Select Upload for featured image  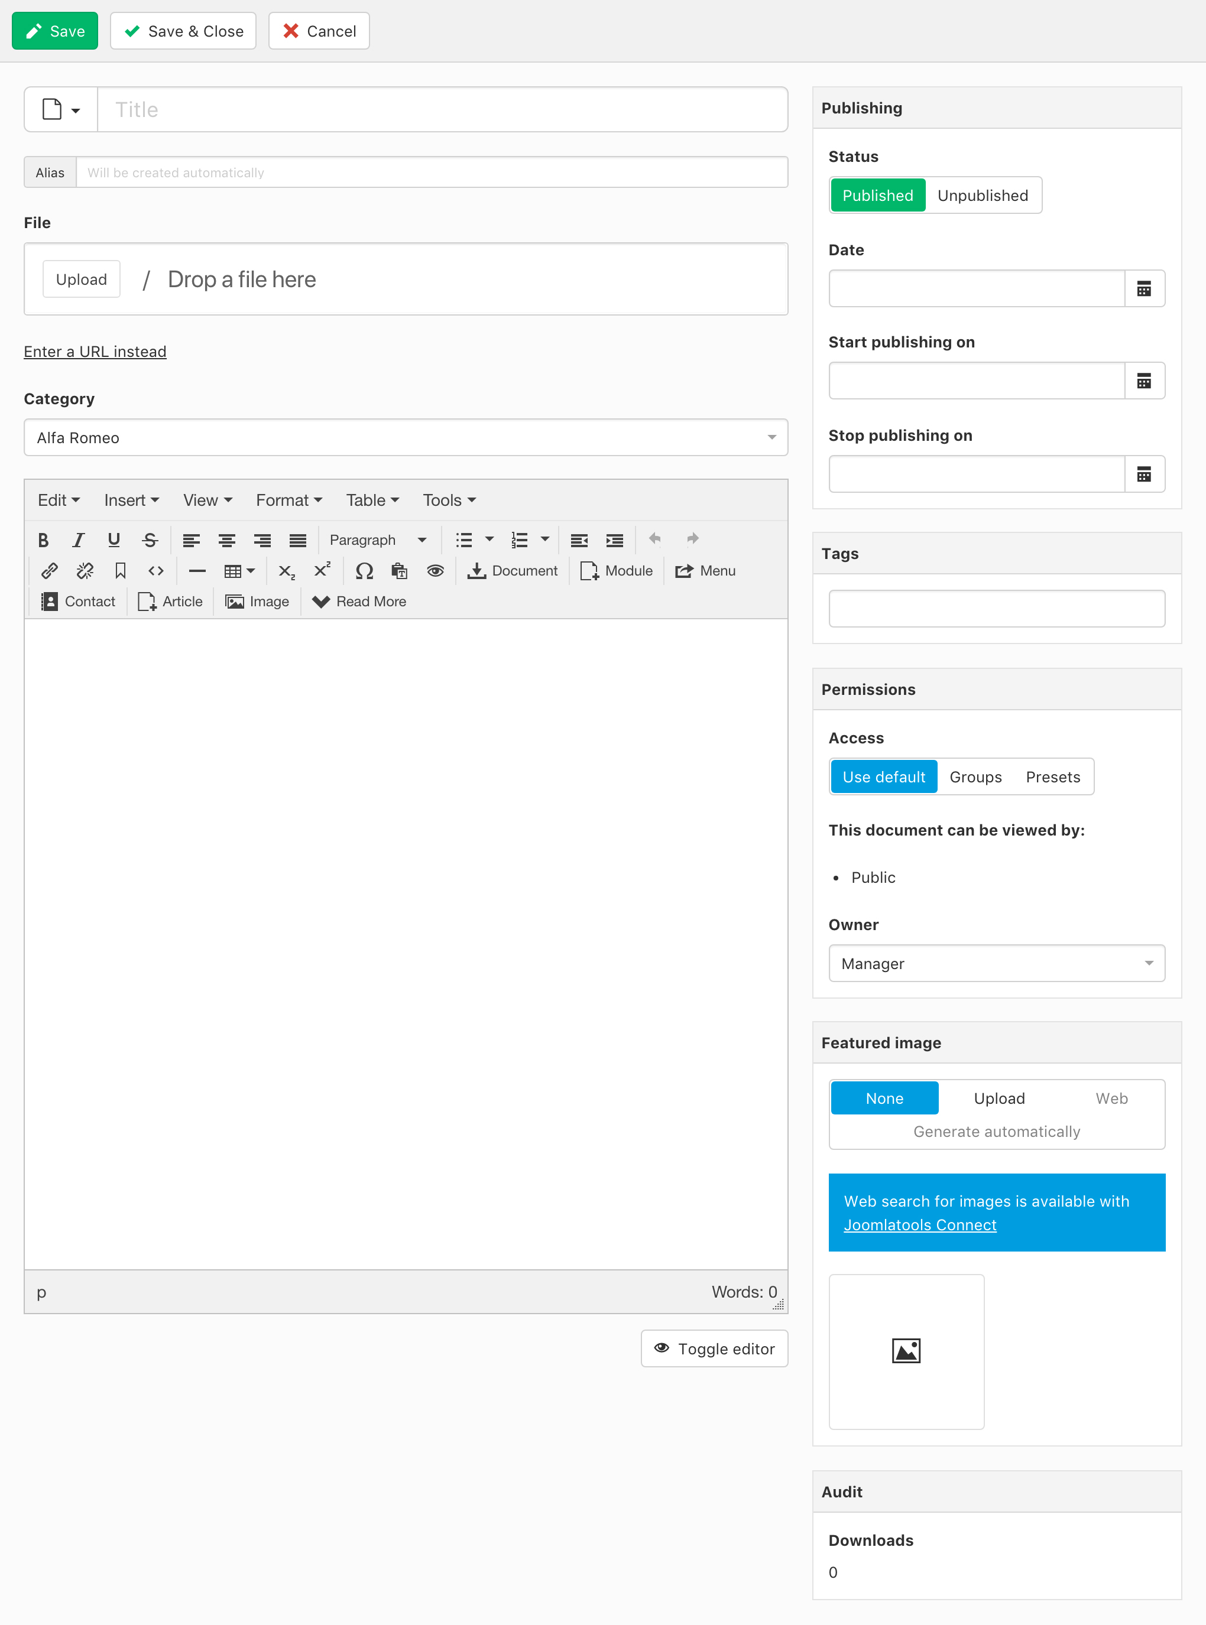pos(998,1098)
